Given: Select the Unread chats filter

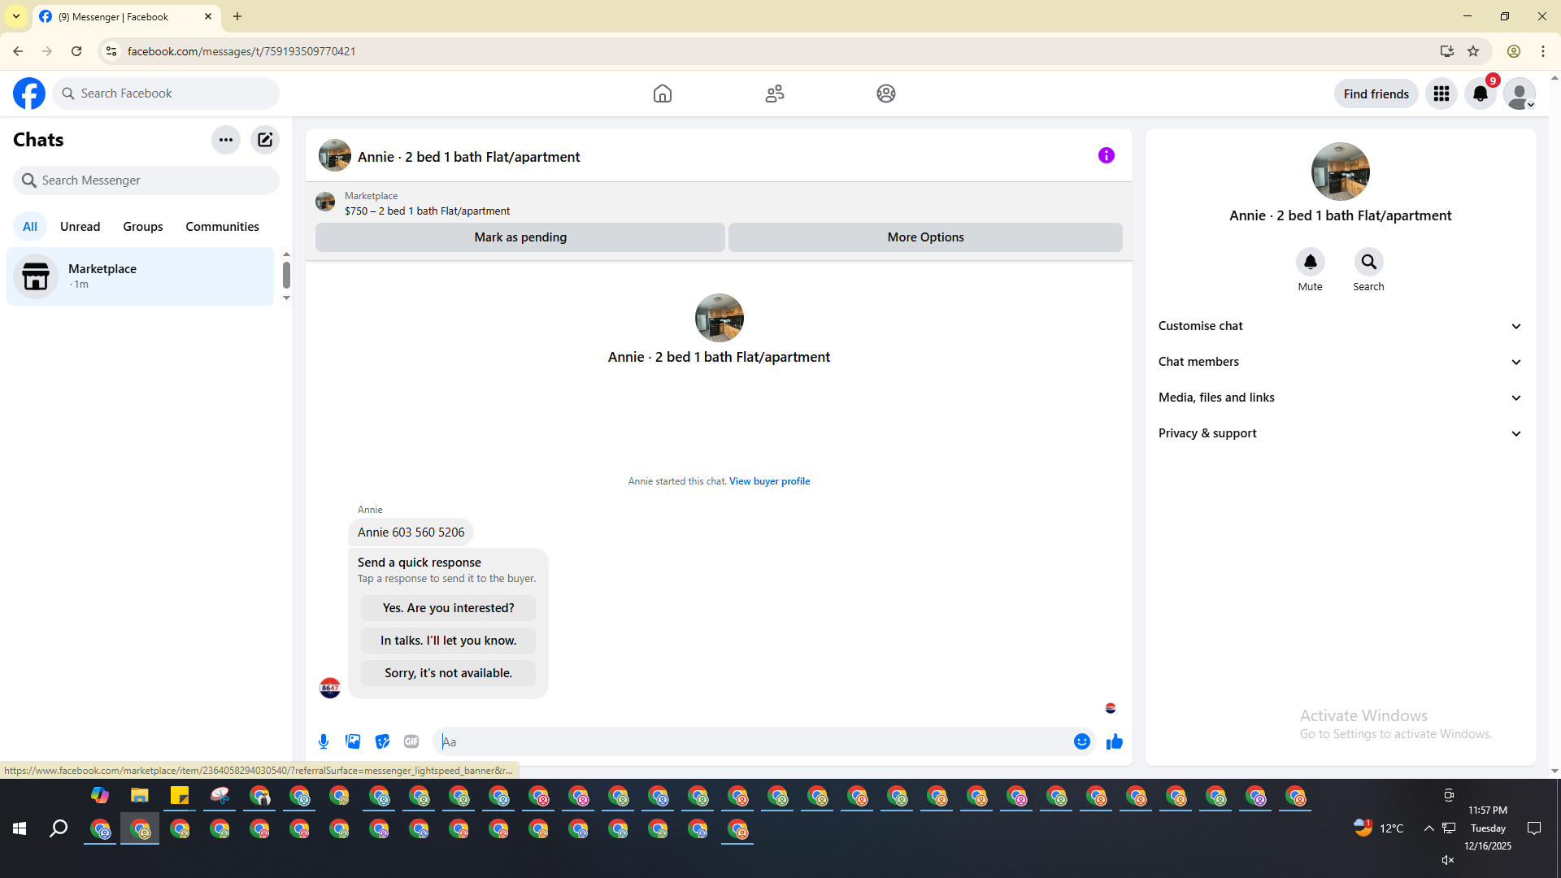Looking at the screenshot, I should point(80,227).
